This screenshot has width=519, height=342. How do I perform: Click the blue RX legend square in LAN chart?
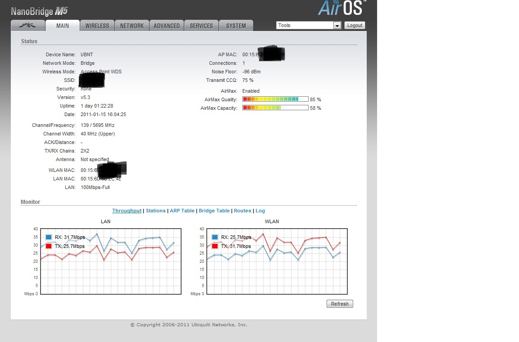(x=49, y=237)
